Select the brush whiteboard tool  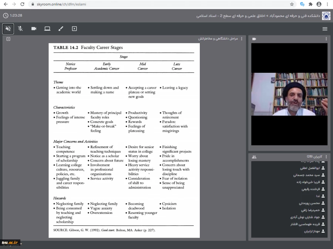61,28
